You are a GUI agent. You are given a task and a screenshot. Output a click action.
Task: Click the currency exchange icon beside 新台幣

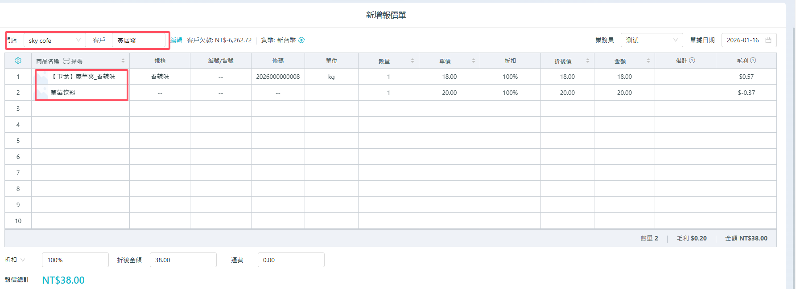tap(301, 40)
